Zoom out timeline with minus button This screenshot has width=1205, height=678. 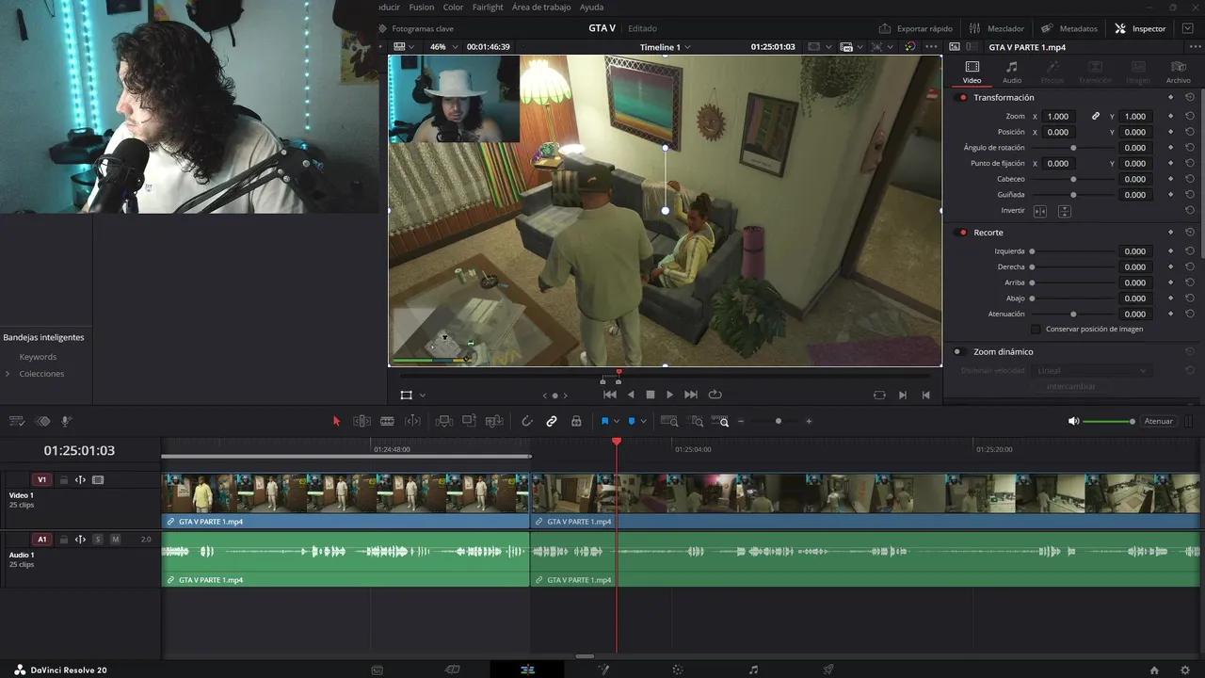pyautogui.click(x=741, y=421)
